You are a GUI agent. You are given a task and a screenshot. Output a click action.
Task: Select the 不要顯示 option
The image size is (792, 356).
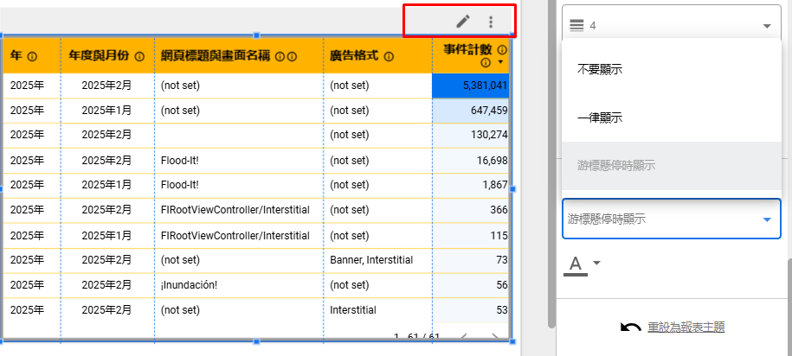point(600,69)
